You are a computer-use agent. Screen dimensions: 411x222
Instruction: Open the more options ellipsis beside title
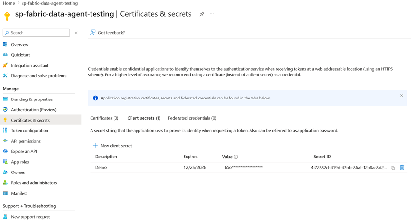(x=212, y=14)
